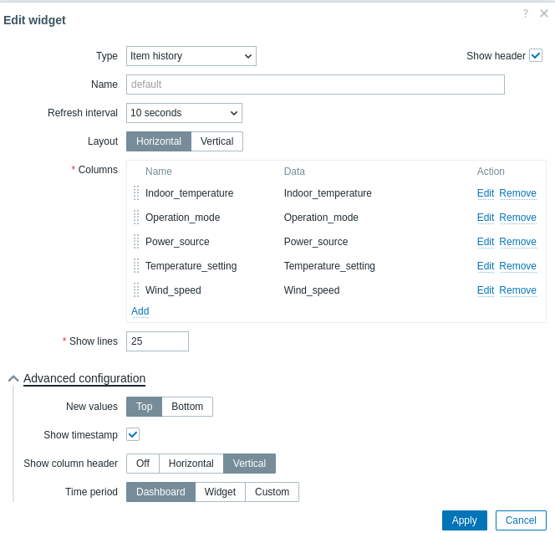Set layout to Vertical
The image size is (555, 533).
tap(216, 141)
